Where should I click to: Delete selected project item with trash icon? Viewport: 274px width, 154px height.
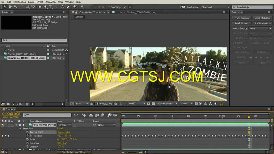pyautogui.click(x=27, y=104)
